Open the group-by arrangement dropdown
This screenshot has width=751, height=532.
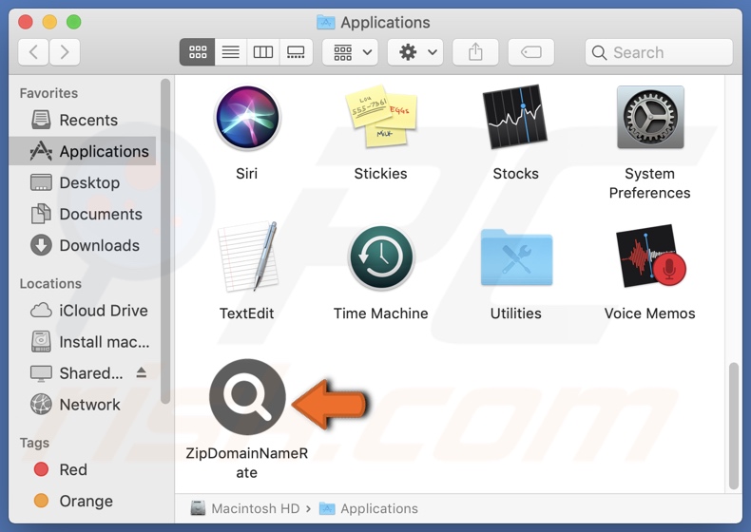pos(350,51)
